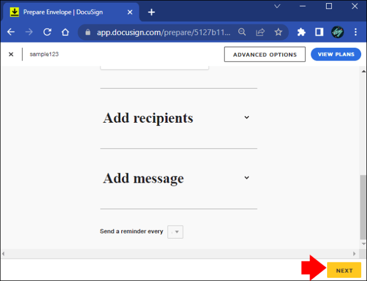Open the zoom magnifier in address bar

pyautogui.click(x=242, y=32)
